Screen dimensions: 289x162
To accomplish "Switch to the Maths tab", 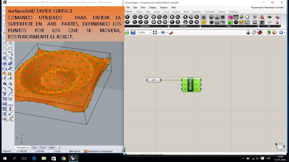I will pyautogui.click(x=139, y=12).
